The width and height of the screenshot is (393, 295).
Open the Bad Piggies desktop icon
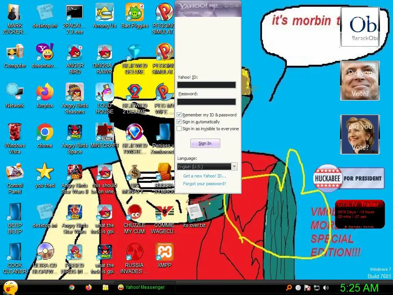point(135,15)
